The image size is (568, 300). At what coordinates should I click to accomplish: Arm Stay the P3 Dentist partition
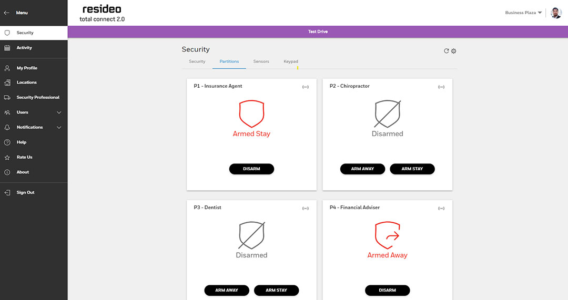(x=276, y=290)
